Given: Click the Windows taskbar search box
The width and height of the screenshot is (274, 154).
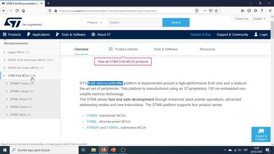Looking at the screenshot, I should (x=44, y=150).
